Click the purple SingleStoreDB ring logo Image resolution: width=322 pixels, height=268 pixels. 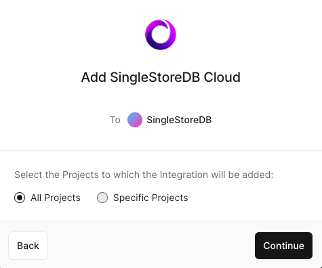pyautogui.click(x=161, y=35)
